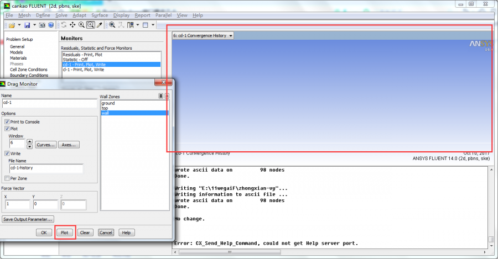Toggle the Print to Console checkbox
Screen dimensions: 498x259
(7, 121)
